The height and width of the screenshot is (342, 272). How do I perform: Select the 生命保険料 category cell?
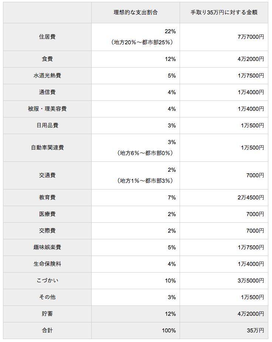click(47, 264)
